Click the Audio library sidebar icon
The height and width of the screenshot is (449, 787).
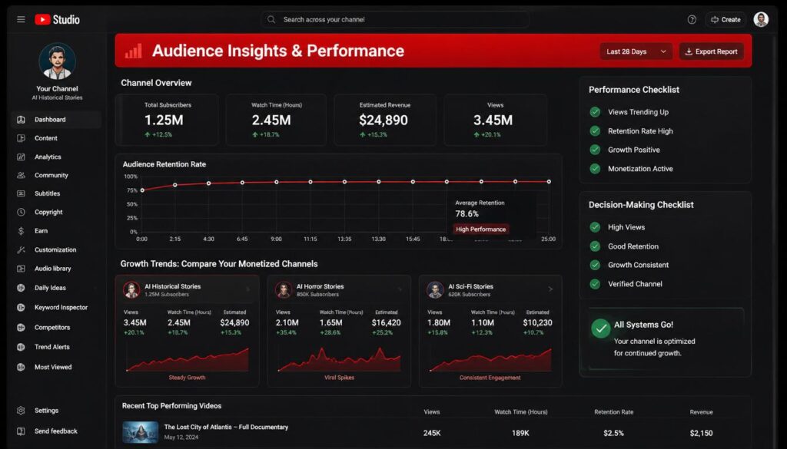[21, 269]
